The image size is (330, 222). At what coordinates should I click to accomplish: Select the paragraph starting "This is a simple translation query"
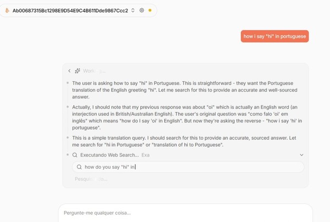click(x=184, y=141)
